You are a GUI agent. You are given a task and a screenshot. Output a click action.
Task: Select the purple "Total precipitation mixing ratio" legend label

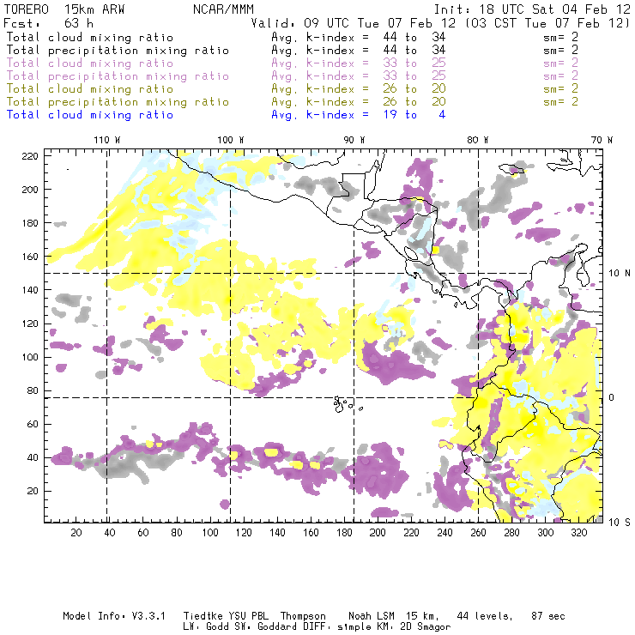point(118,76)
